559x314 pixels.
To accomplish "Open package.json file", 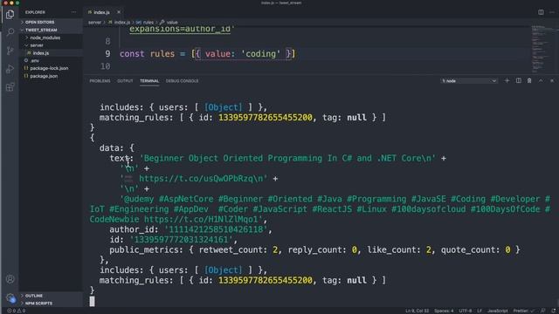I will [44, 76].
